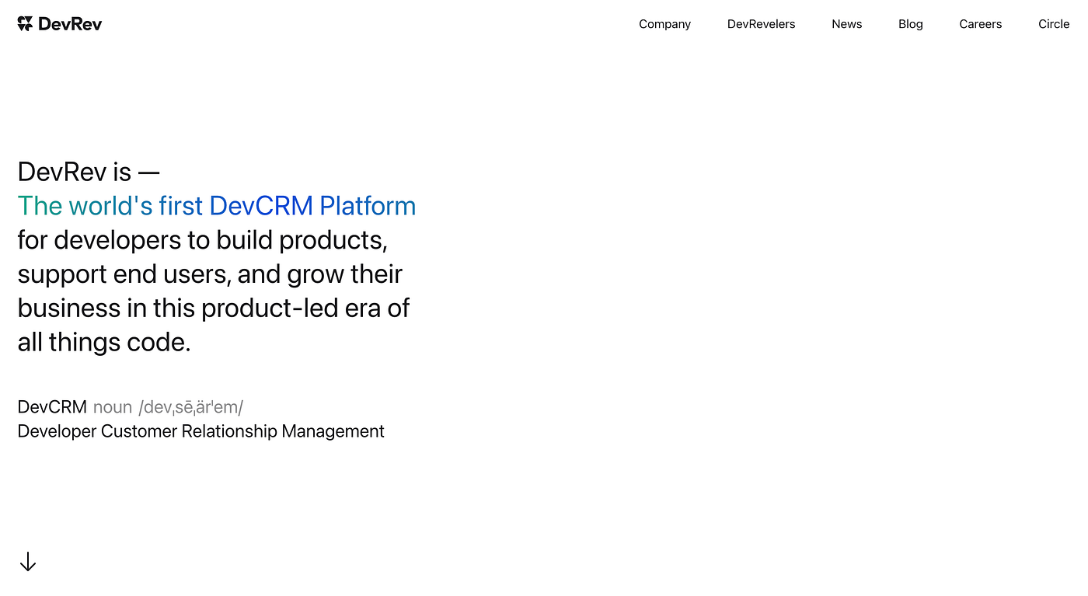1088x596 pixels.
Task: Click "support end users, and grow their" line
Action: click(210, 274)
